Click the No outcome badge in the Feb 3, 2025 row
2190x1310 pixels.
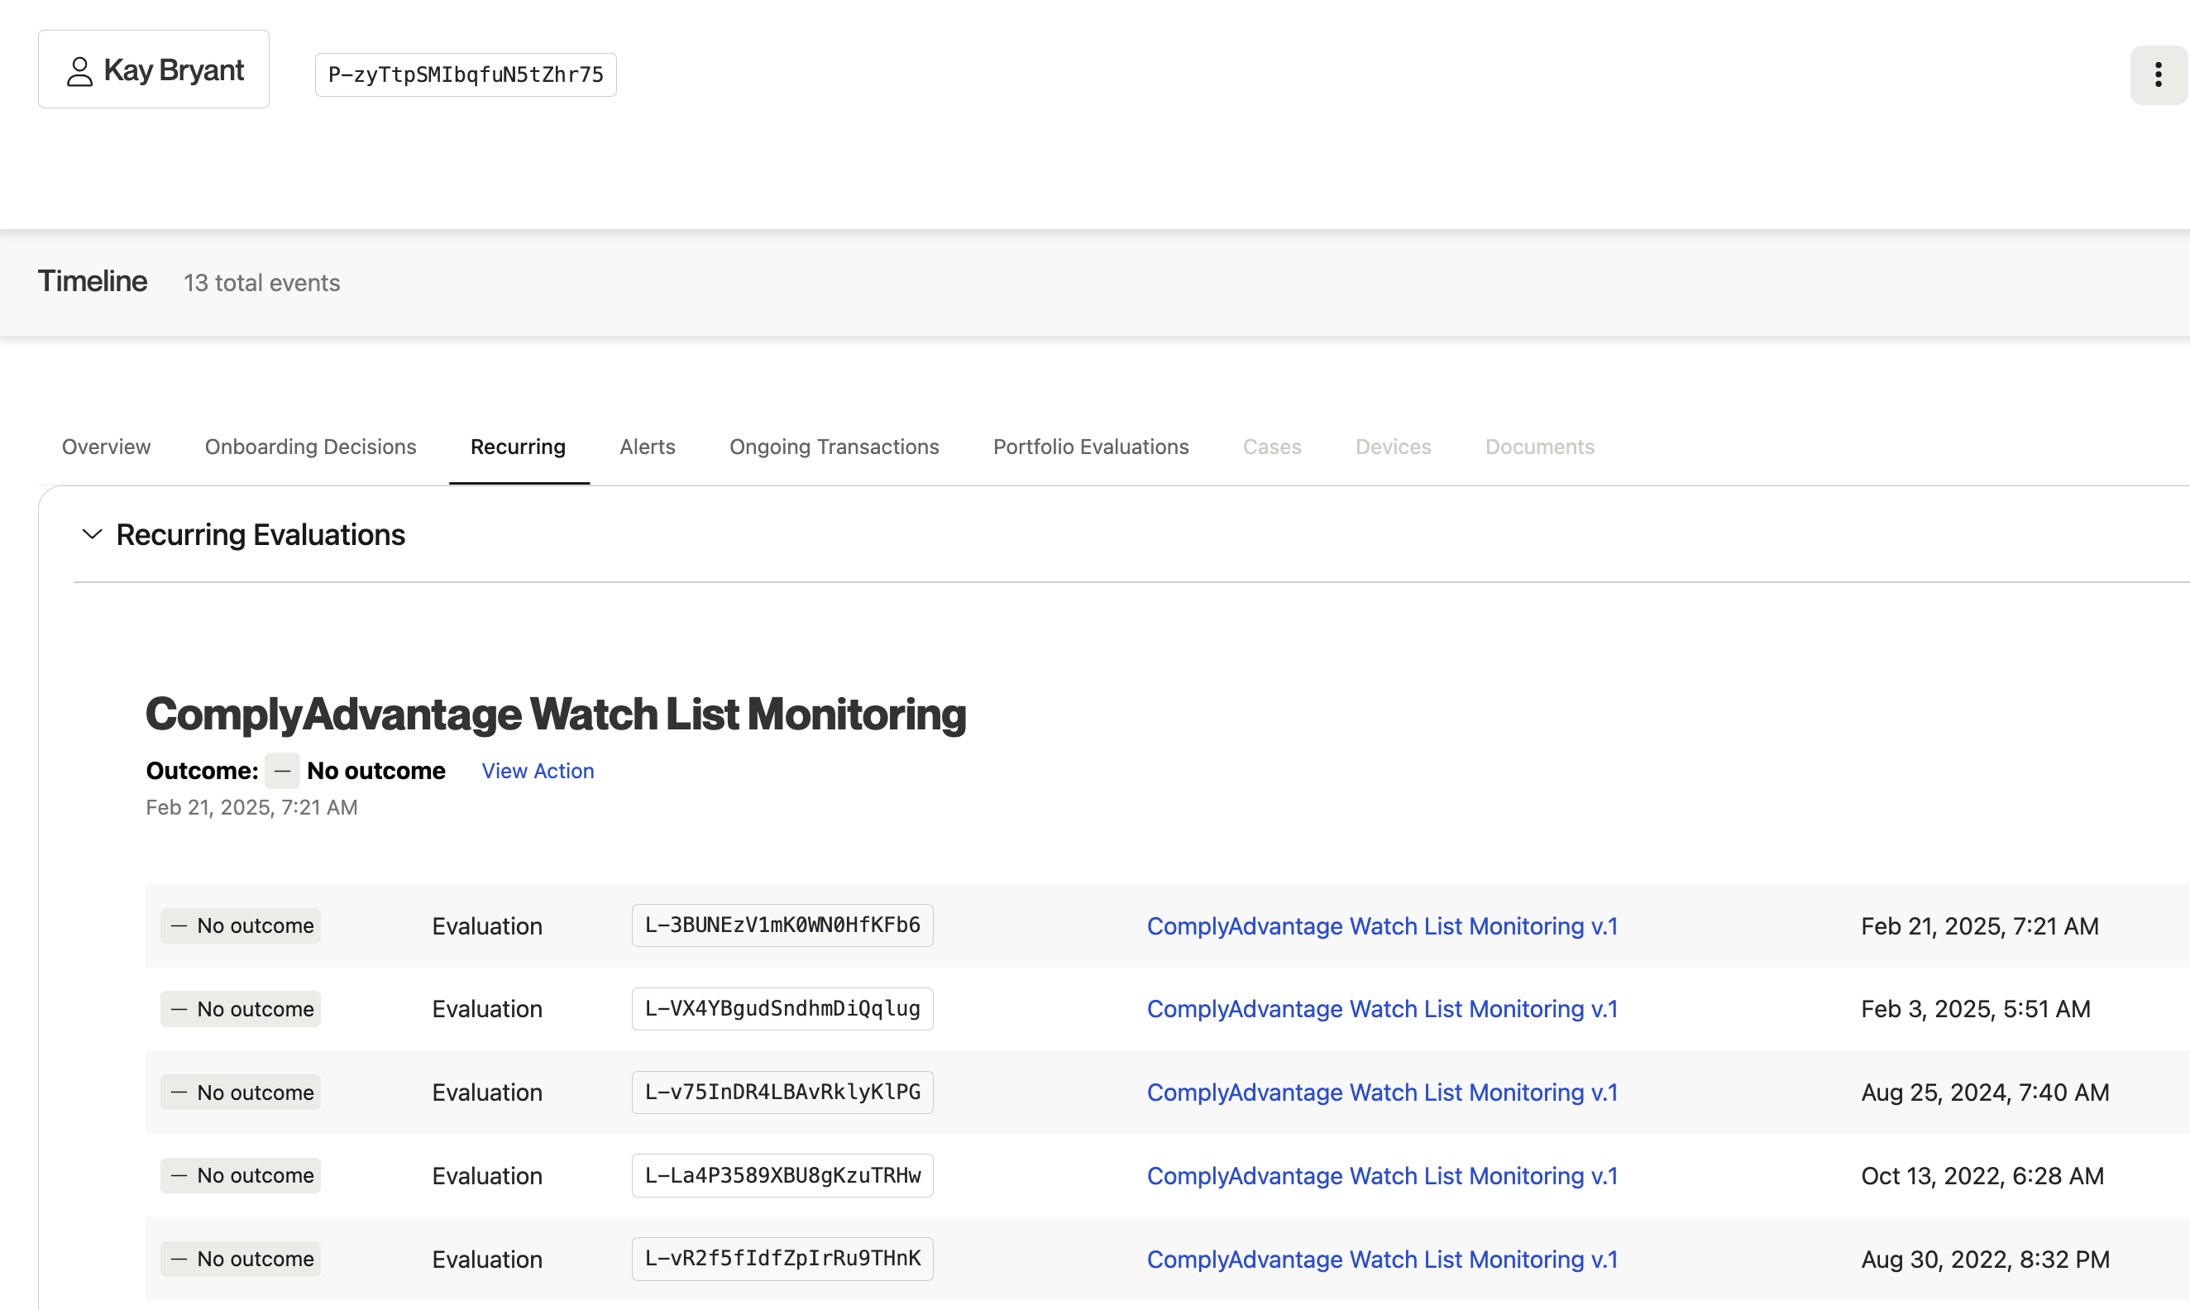point(240,1009)
